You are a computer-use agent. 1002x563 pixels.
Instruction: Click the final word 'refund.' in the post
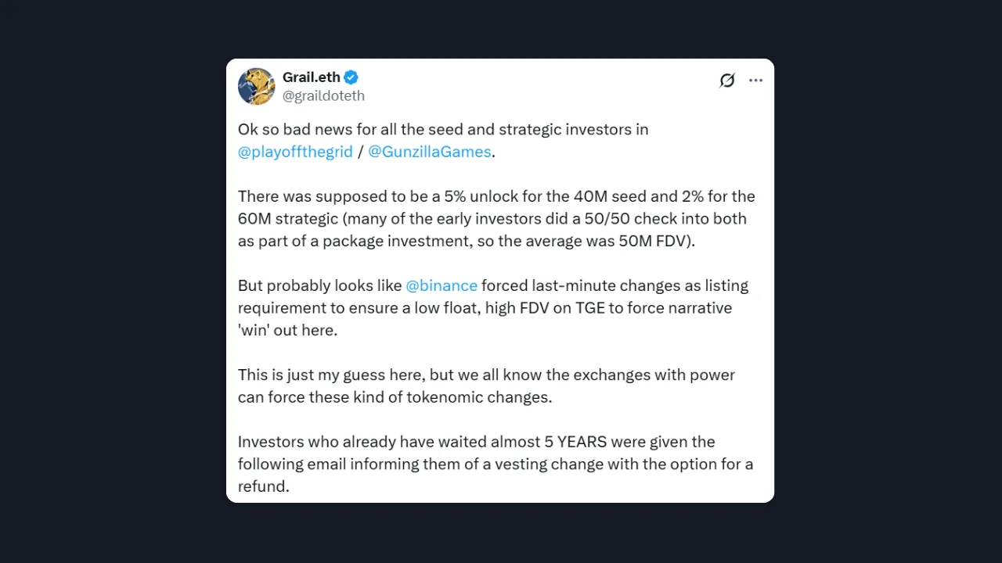tap(264, 486)
